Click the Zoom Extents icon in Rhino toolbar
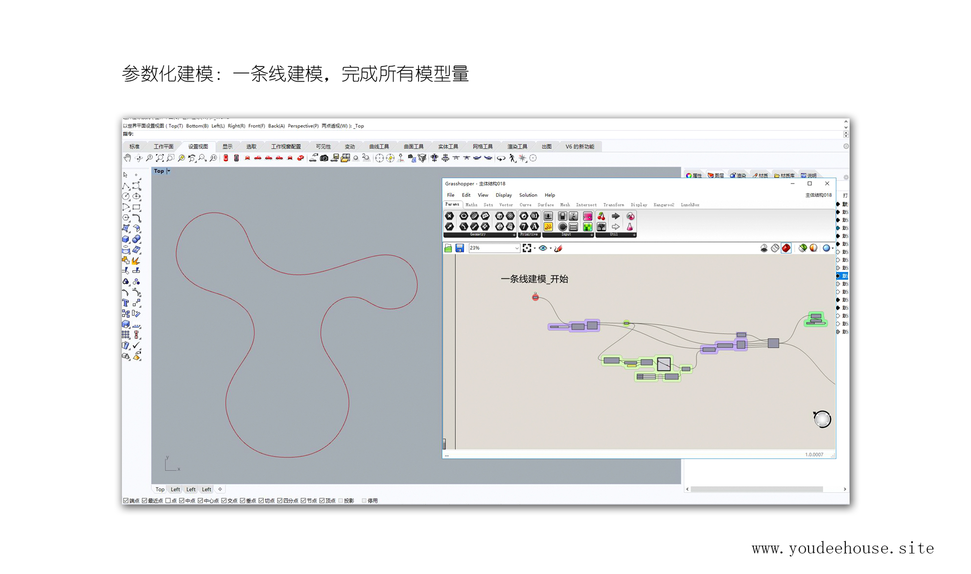Screen dimensions: 971x574 pyautogui.click(x=160, y=158)
